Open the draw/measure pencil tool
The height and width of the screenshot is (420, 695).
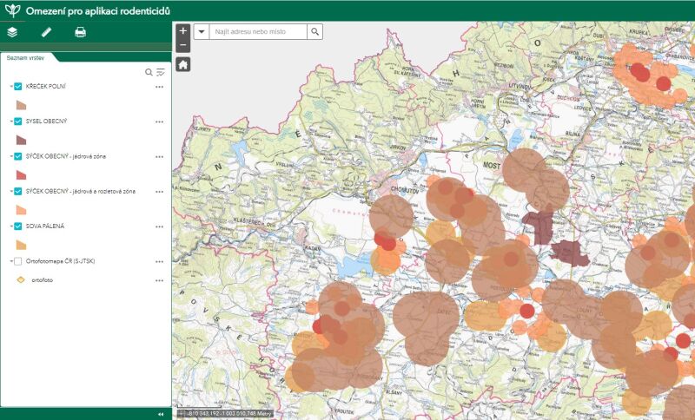coord(47,32)
